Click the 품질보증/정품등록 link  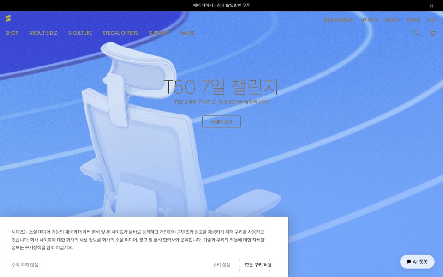pos(338,20)
